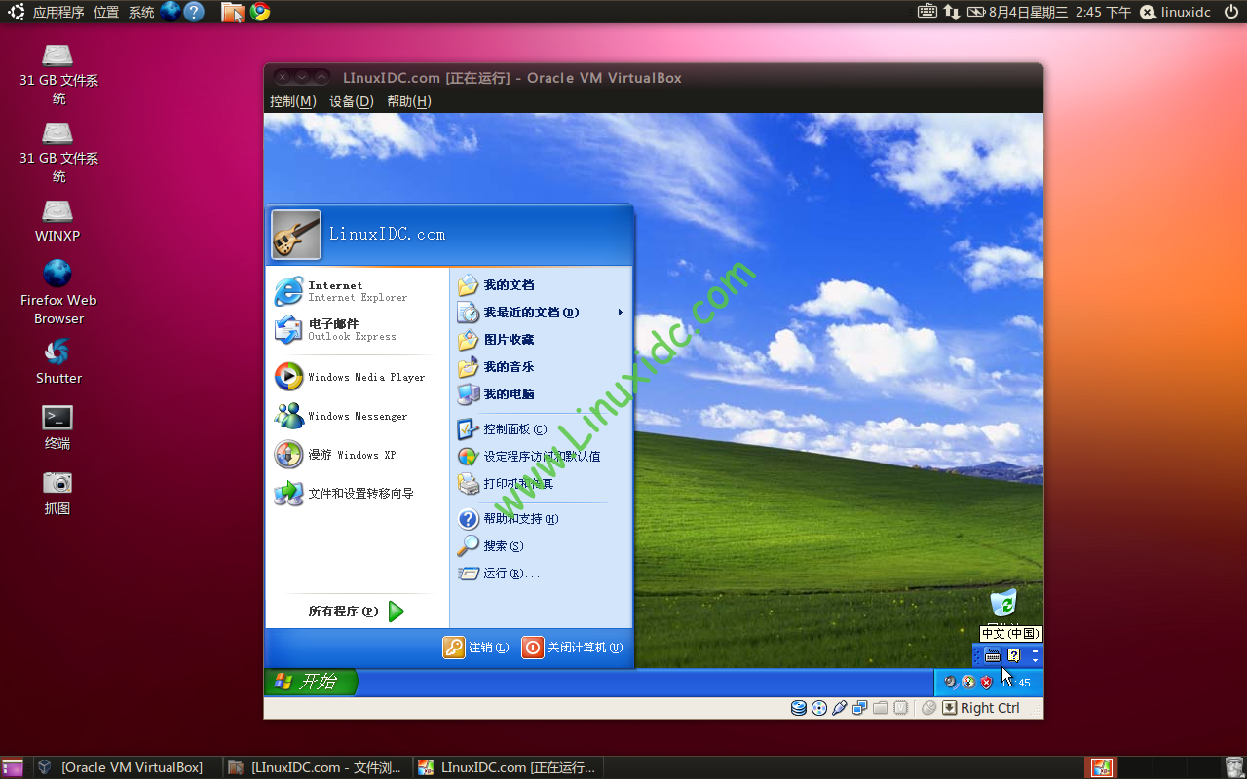Click VirtualBox network adapters indicator
This screenshot has width=1247, height=779.
(860, 708)
